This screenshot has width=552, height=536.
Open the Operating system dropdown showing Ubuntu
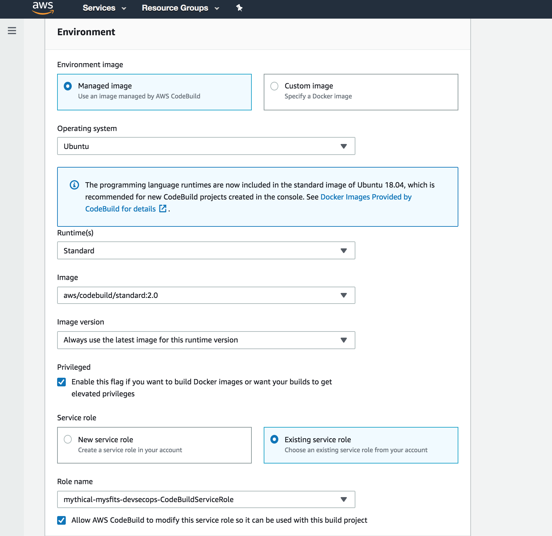[206, 146]
